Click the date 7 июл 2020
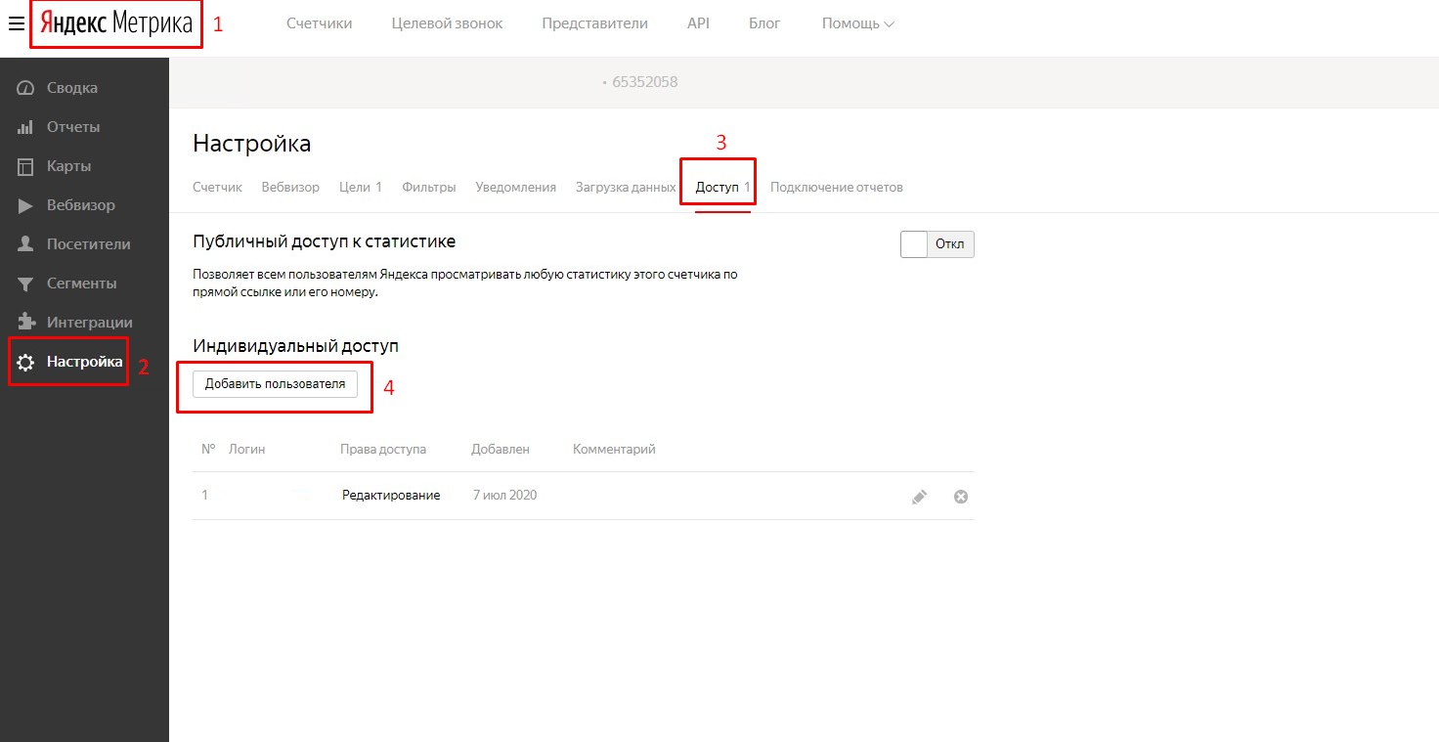The width and height of the screenshot is (1439, 742). [x=504, y=496]
